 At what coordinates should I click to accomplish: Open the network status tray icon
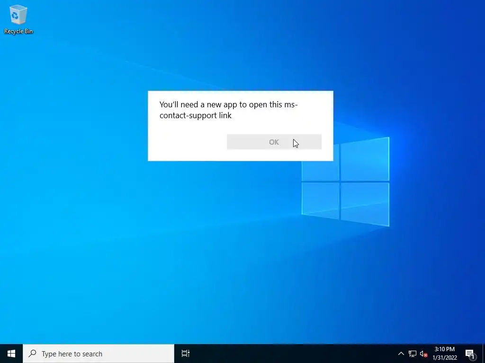(x=413, y=354)
